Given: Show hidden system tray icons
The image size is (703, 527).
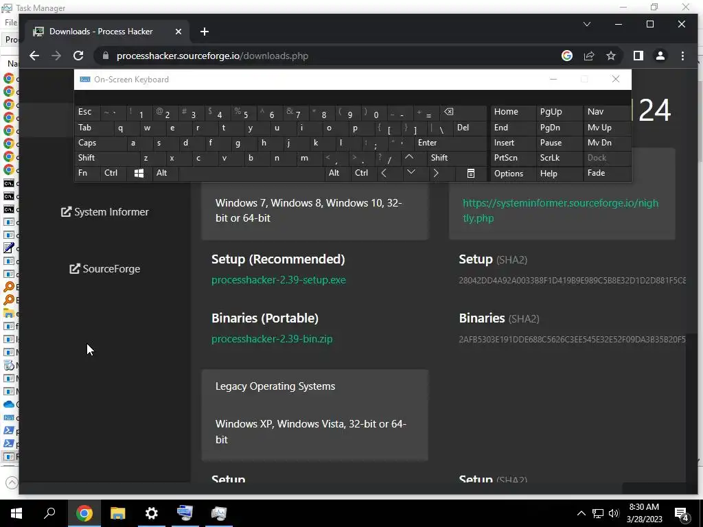Looking at the screenshot, I should point(581,513).
